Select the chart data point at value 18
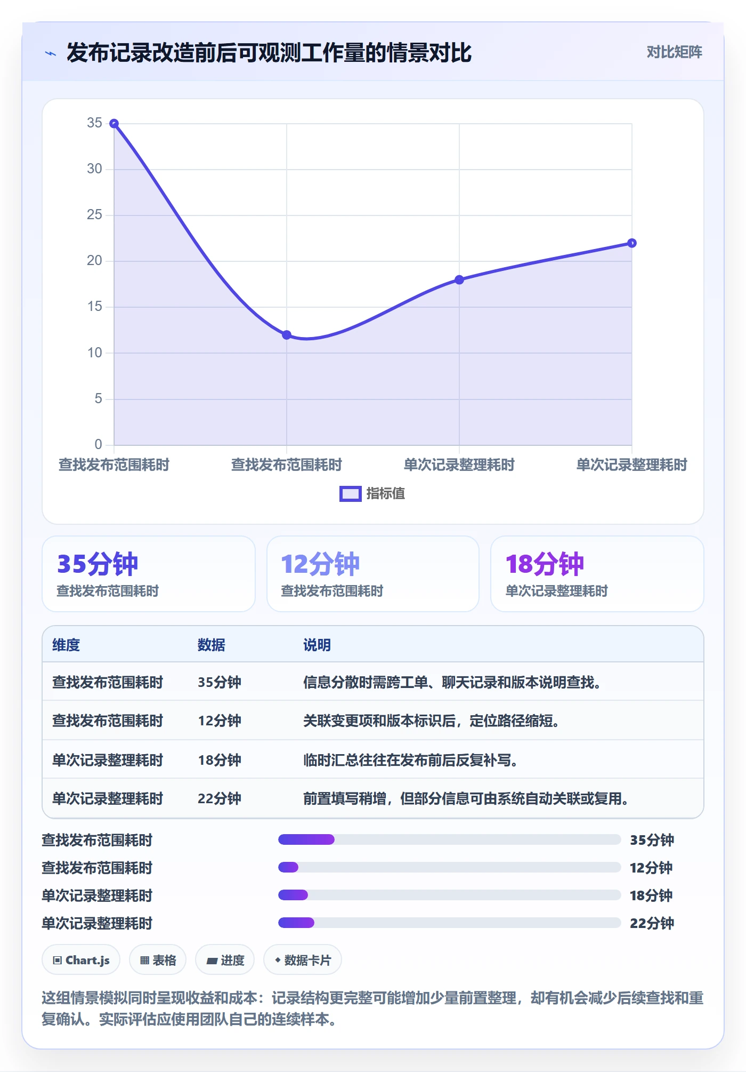 (x=459, y=279)
